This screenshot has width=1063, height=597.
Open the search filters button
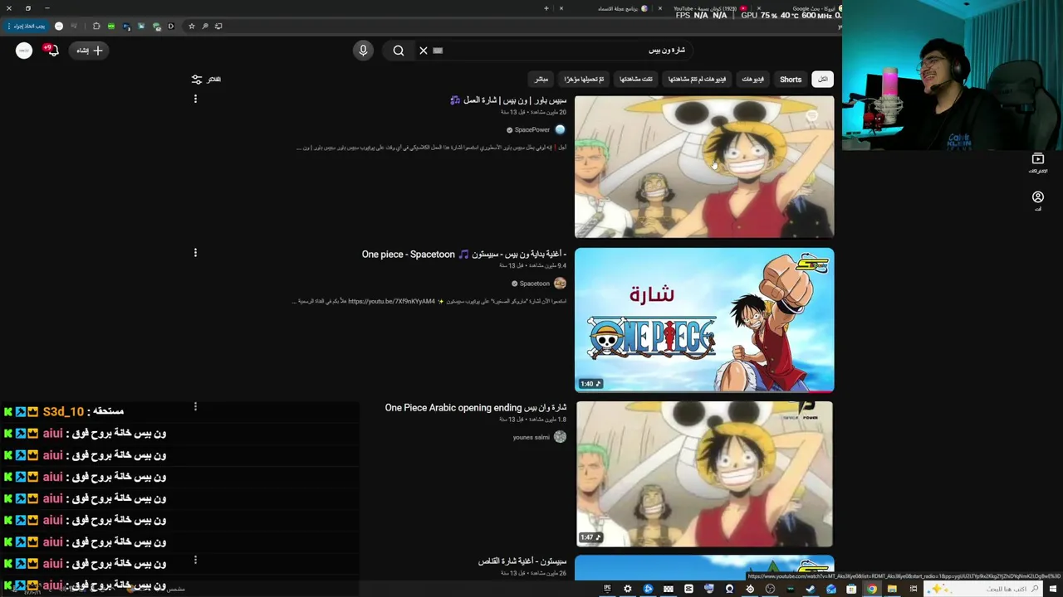pyautogui.click(x=206, y=79)
